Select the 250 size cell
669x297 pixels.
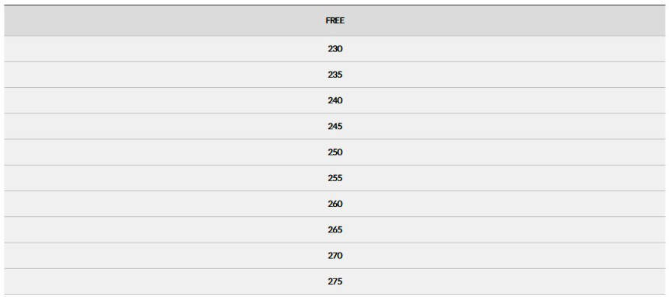pyautogui.click(x=335, y=152)
